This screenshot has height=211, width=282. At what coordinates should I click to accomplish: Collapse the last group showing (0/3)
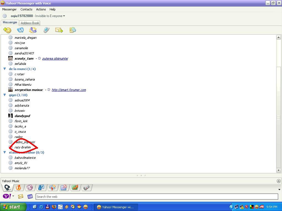point(5,152)
